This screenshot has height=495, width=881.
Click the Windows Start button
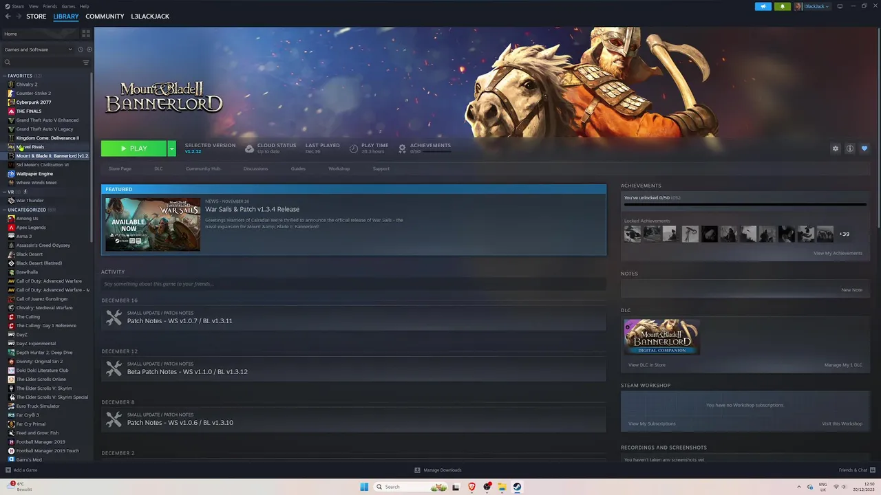tap(364, 487)
